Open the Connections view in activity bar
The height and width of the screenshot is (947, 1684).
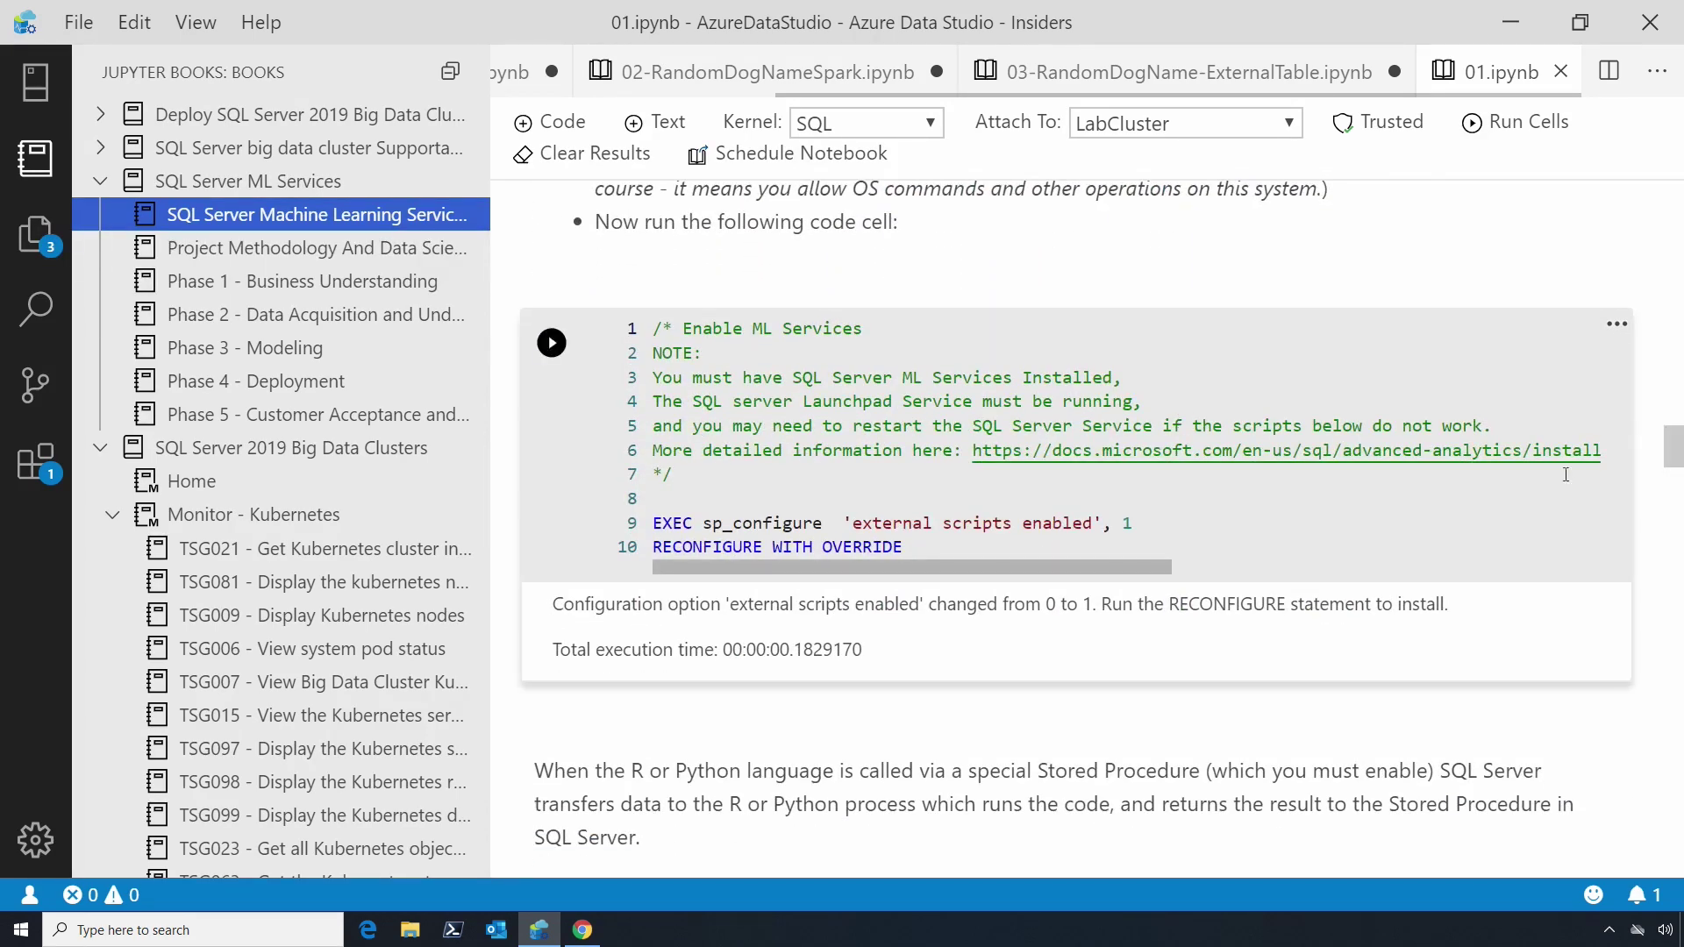pos(35,82)
